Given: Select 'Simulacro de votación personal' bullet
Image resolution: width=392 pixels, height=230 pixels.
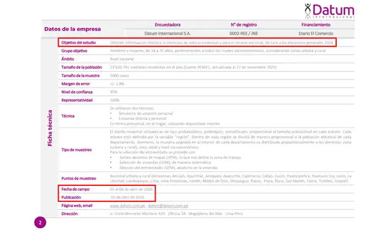Looking at the screenshot, I should pos(146,113).
